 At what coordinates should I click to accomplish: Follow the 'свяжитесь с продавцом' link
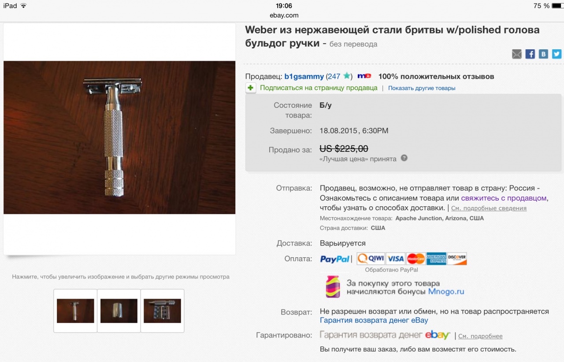504,198
